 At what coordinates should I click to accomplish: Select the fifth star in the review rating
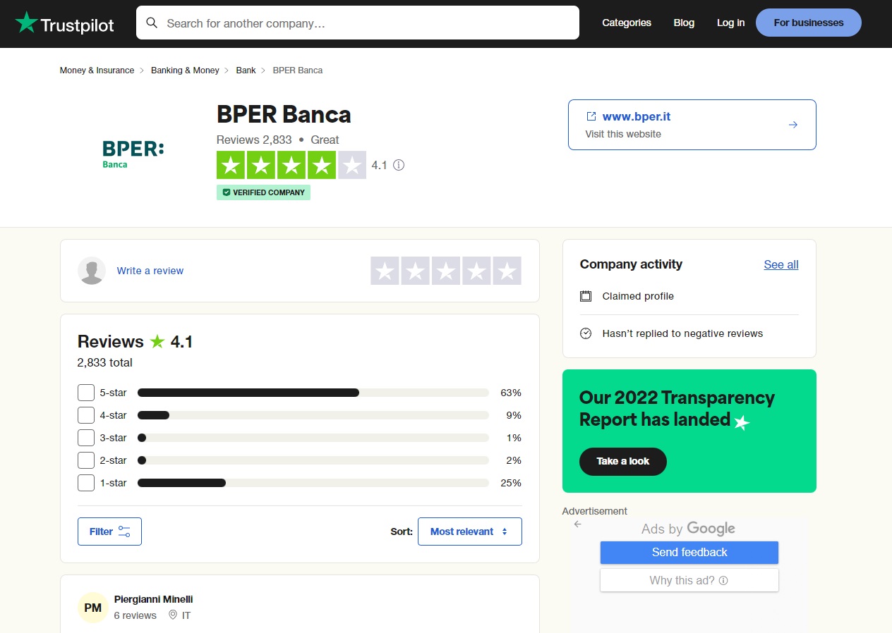coord(507,271)
